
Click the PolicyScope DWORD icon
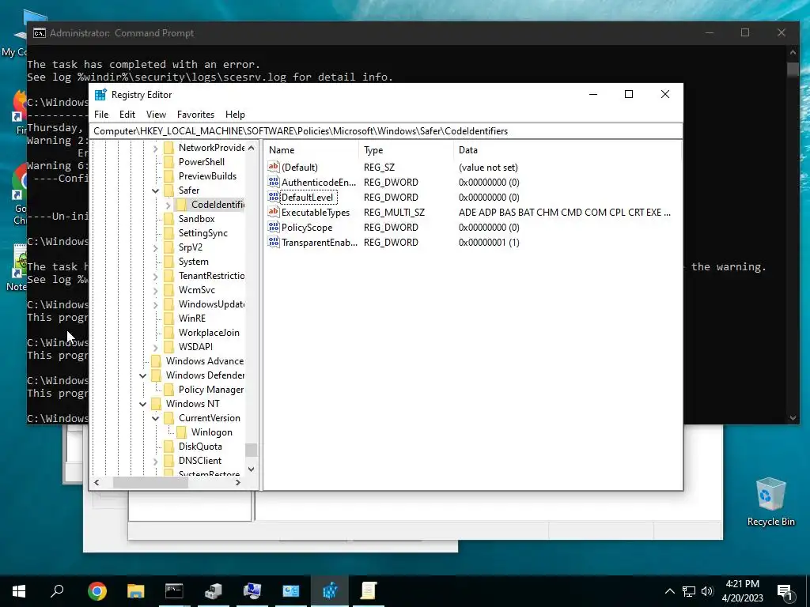(x=273, y=227)
